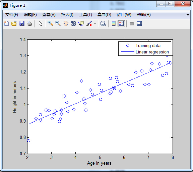Select the Zoom Out magnifier tool

[x=58, y=23]
